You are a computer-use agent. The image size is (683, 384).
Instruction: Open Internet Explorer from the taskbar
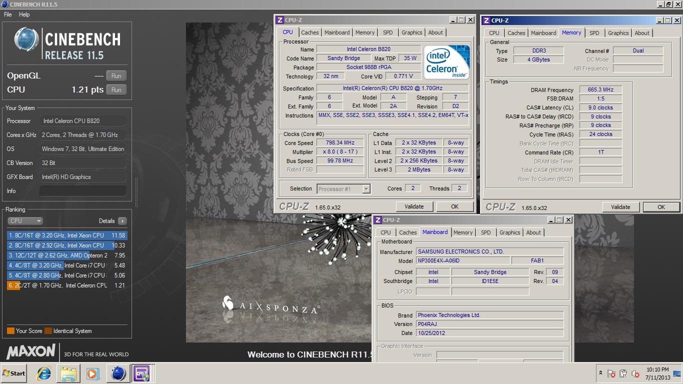[x=44, y=373]
